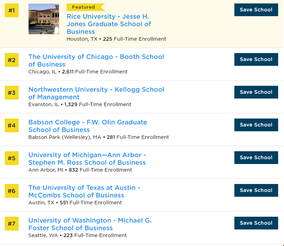Click the #7 rank badge for Washington
This screenshot has width=284, height=246.
(12, 224)
